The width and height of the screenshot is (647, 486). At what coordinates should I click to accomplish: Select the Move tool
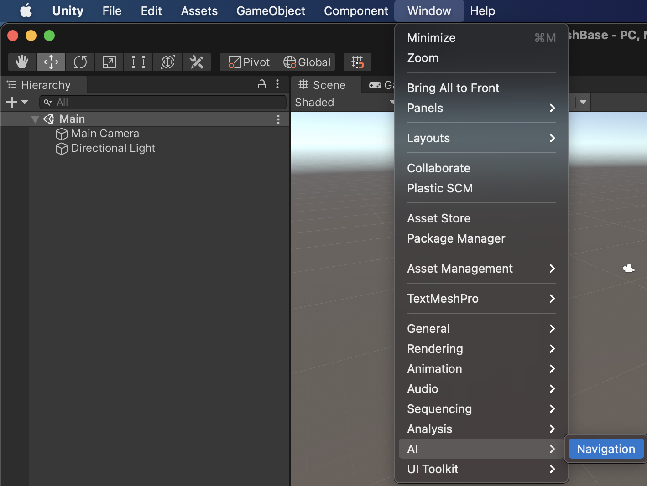(x=51, y=62)
